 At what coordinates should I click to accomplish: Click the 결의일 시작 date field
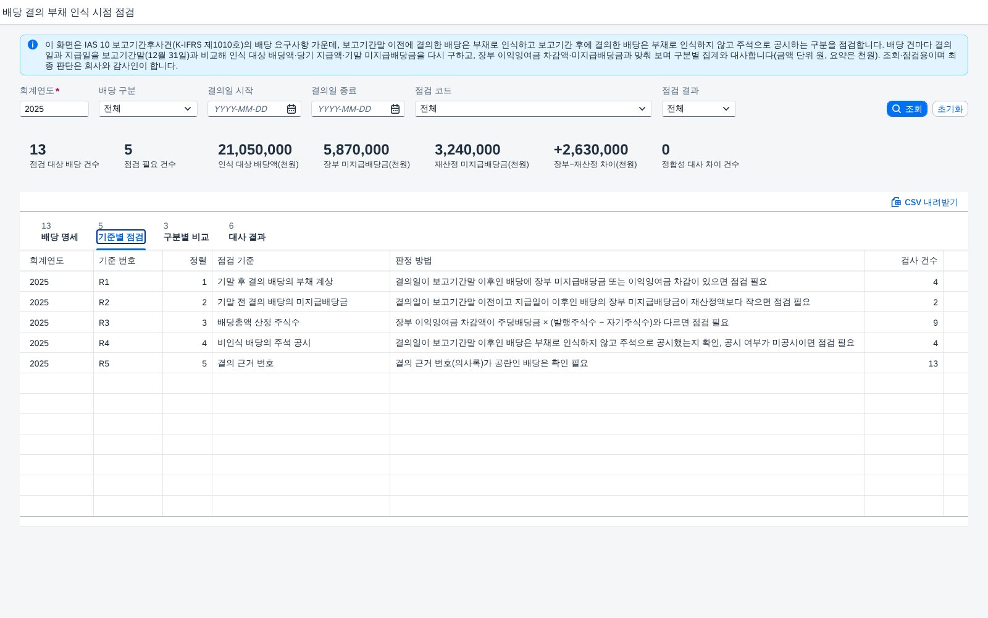point(254,109)
